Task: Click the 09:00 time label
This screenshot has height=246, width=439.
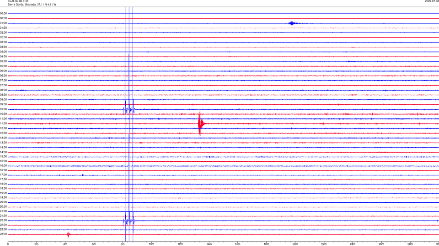Action: 4,100
